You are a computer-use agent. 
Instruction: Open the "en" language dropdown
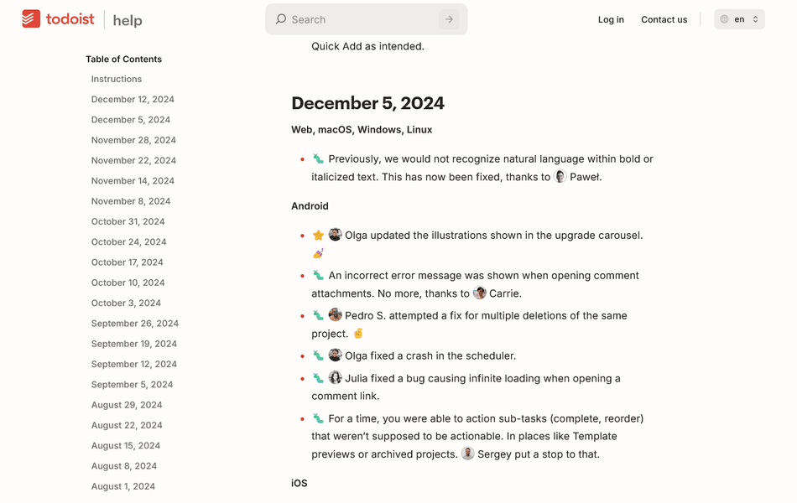click(x=739, y=18)
